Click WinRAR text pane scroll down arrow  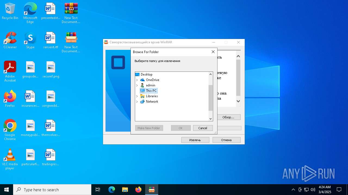click(x=238, y=101)
